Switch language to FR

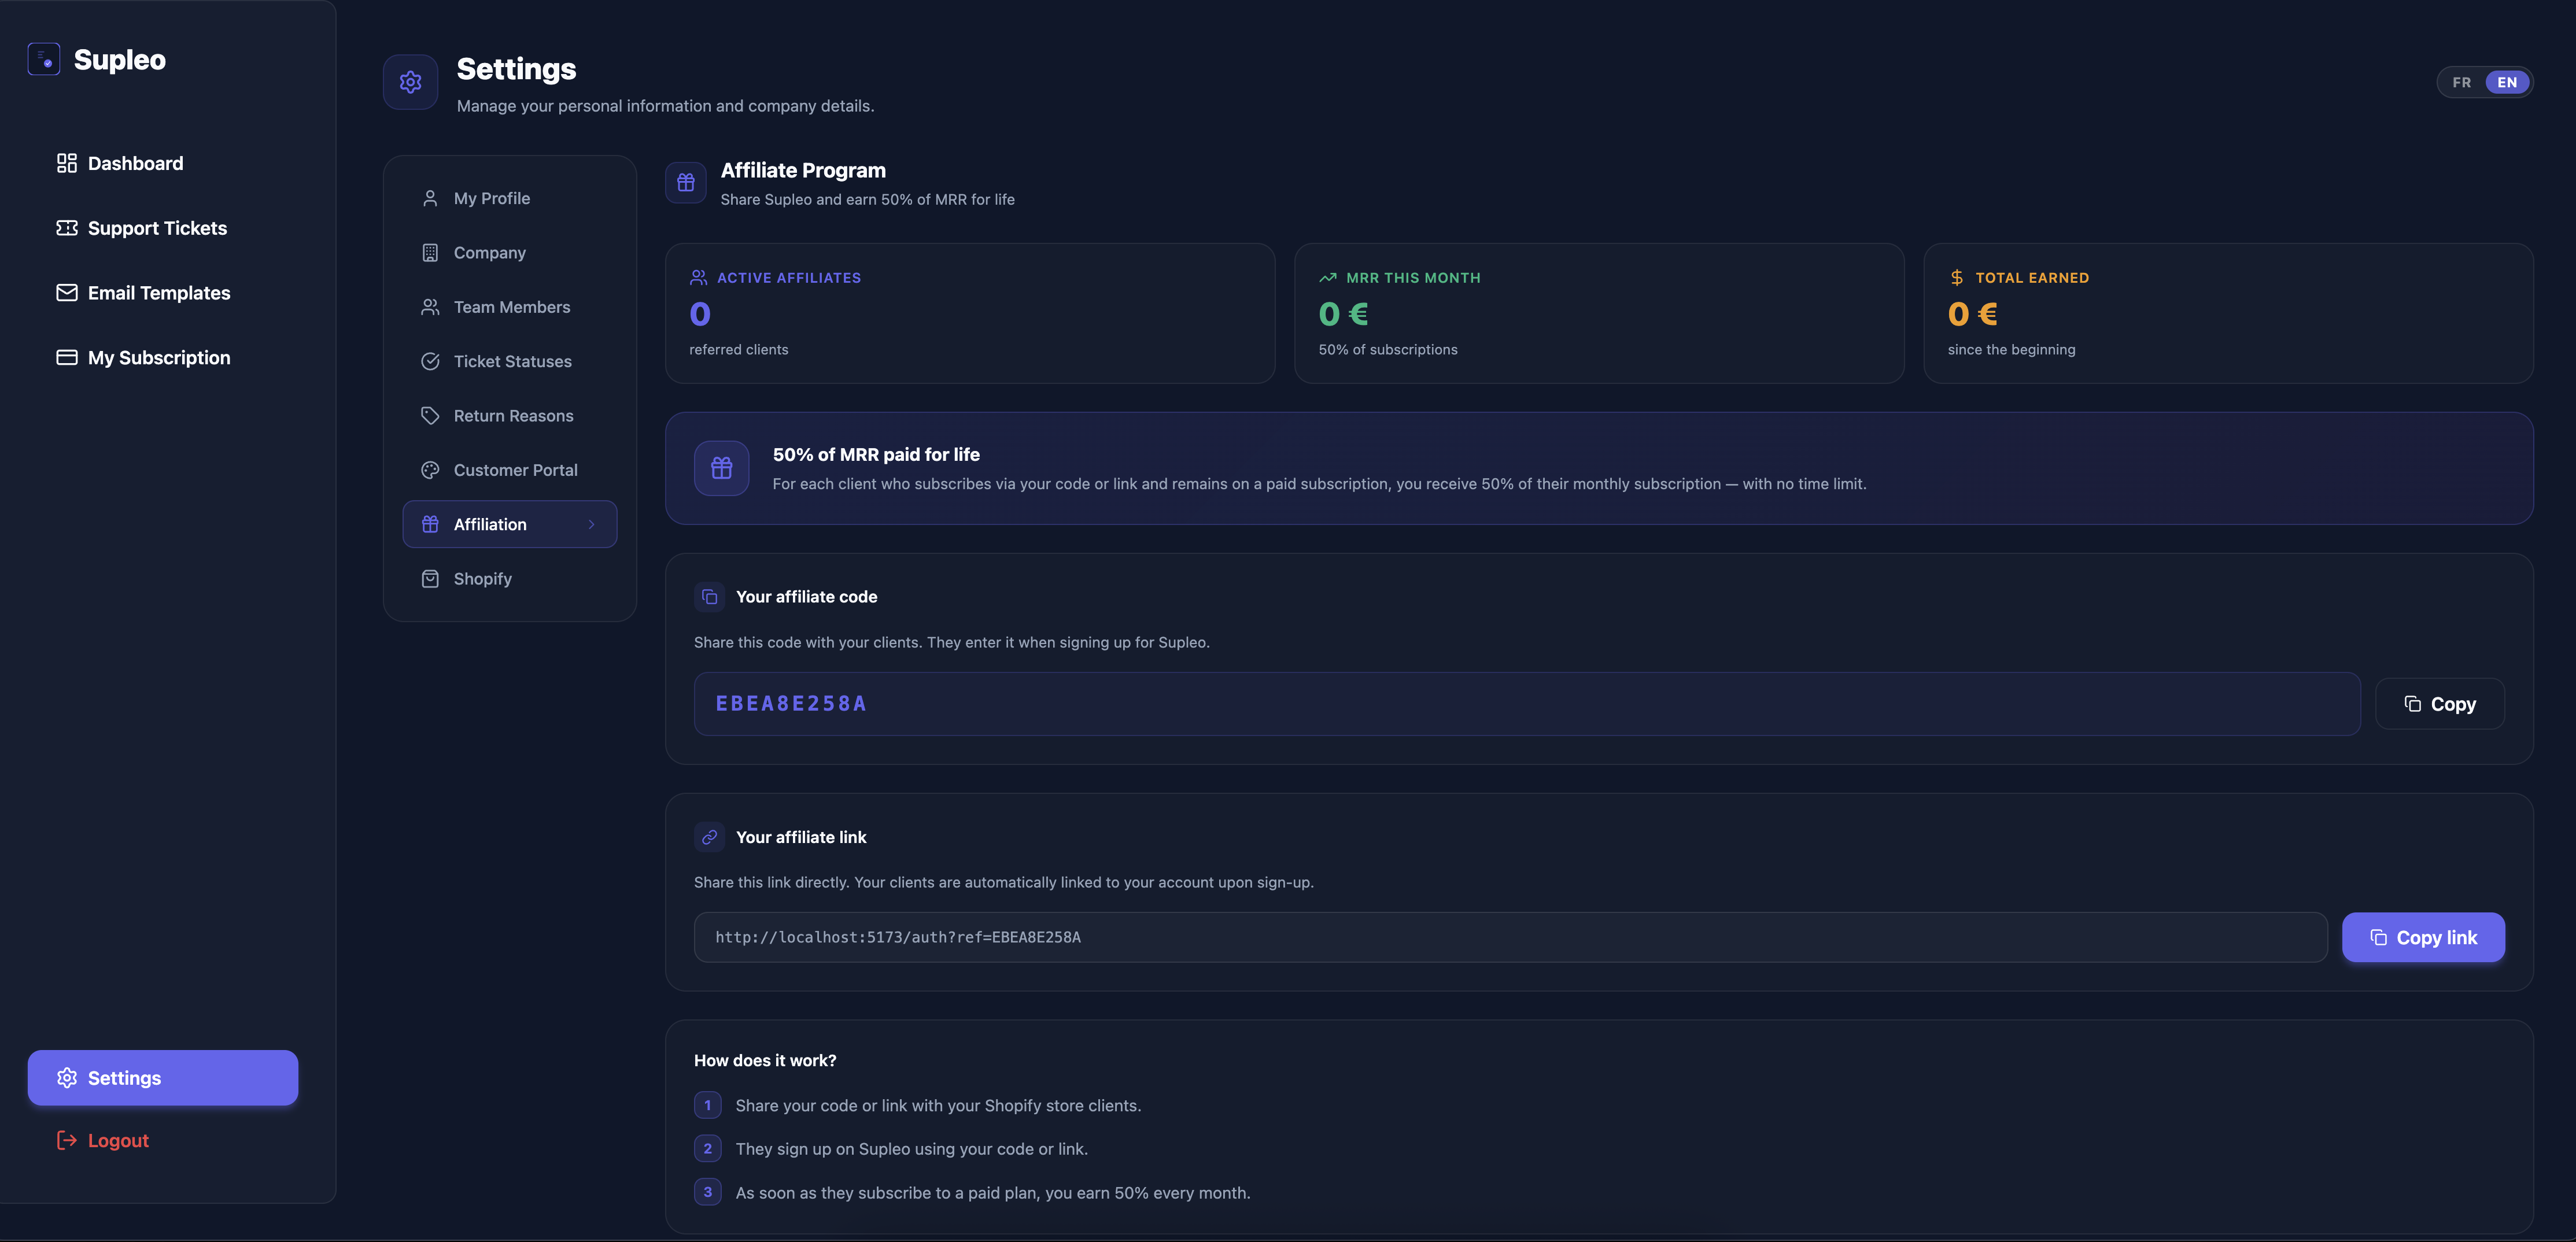pyautogui.click(x=2461, y=83)
